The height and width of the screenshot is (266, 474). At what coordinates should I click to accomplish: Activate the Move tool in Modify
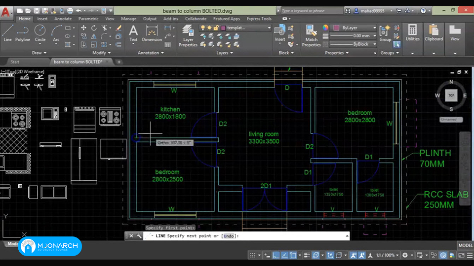[x=84, y=28]
